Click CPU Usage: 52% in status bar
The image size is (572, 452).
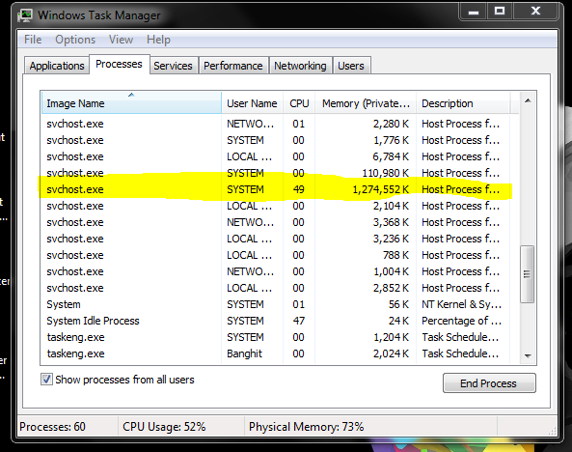[x=164, y=427]
